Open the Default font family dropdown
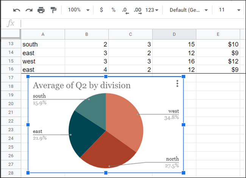This screenshot has width=246, height=178. [189, 10]
